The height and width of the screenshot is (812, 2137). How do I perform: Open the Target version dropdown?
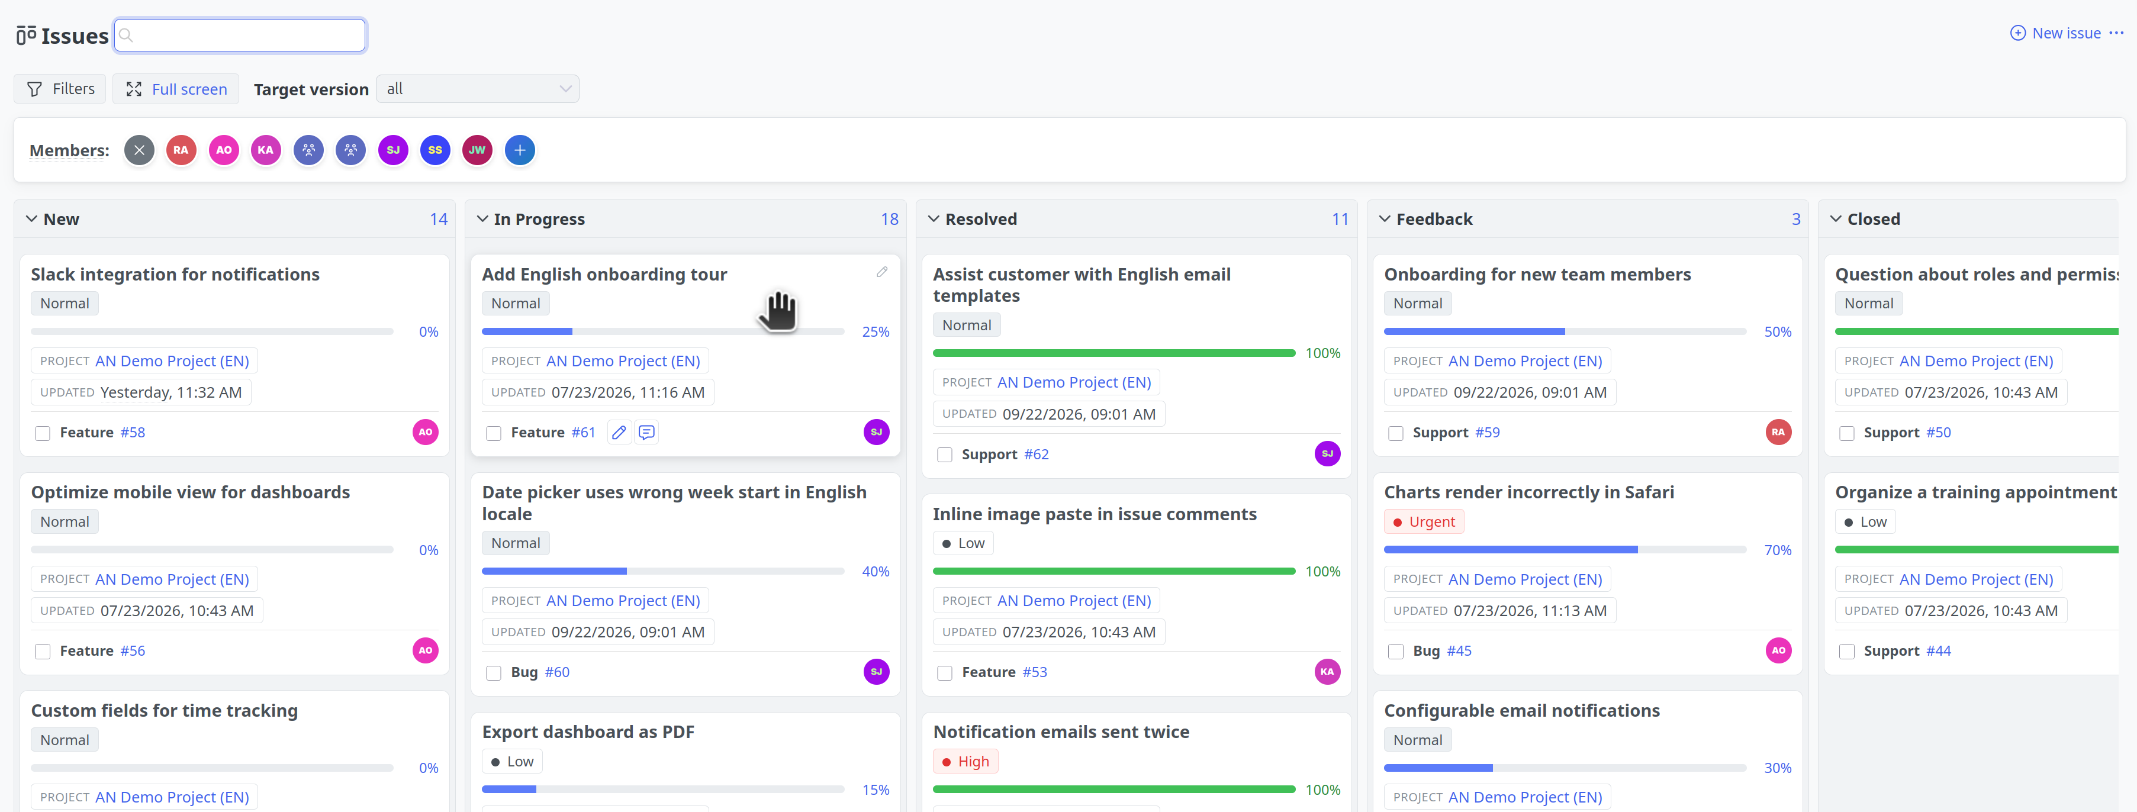click(478, 89)
